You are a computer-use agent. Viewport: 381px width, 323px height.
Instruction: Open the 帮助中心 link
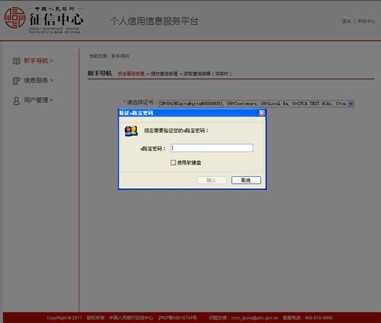pyautogui.click(x=367, y=22)
